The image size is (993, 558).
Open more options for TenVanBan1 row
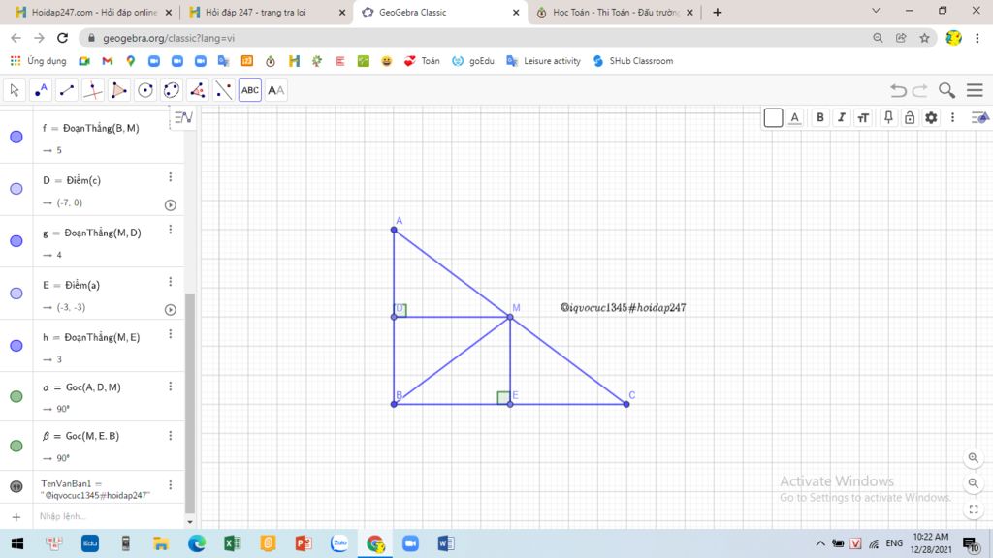pyautogui.click(x=171, y=484)
